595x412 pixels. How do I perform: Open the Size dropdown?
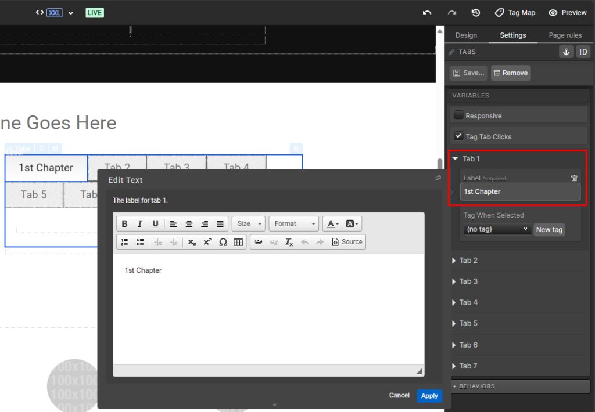pos(249,223)
